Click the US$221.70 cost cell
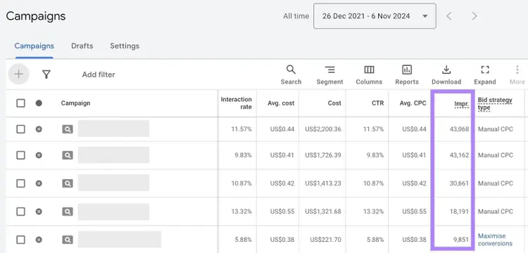The height and width of the screenshot is (253, 528). tap(326, 240)
